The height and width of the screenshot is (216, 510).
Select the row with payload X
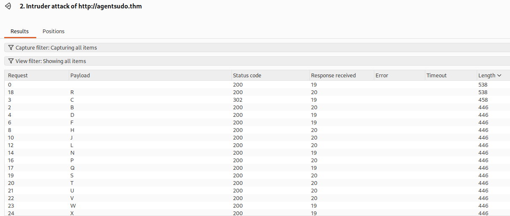pyautogui.click(x=257, y=213)
